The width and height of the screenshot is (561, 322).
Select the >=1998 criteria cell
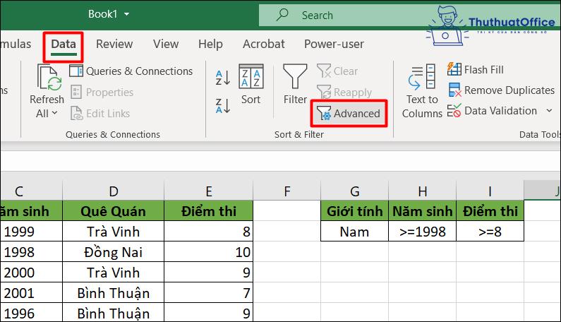point(422,232)
